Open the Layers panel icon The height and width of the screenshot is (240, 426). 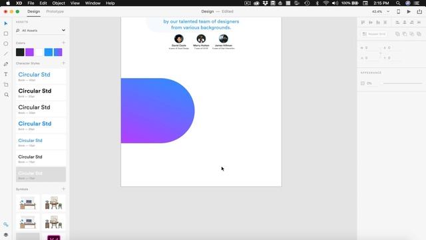point(6,235)
